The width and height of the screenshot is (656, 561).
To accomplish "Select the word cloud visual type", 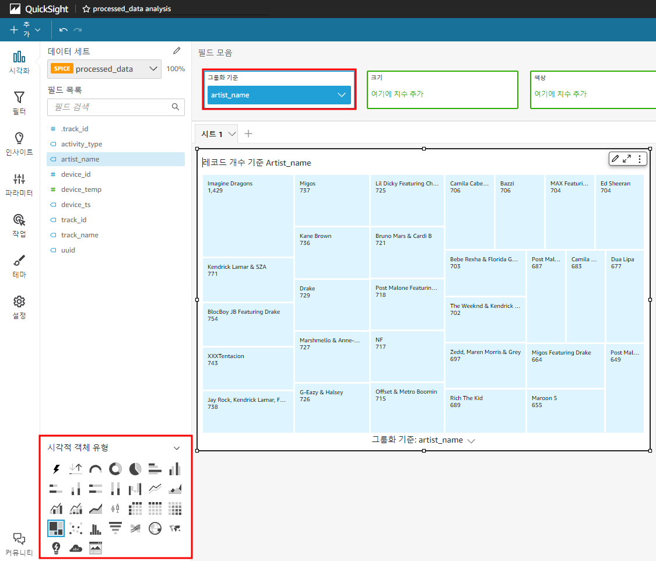I will [x=76, y=548].
